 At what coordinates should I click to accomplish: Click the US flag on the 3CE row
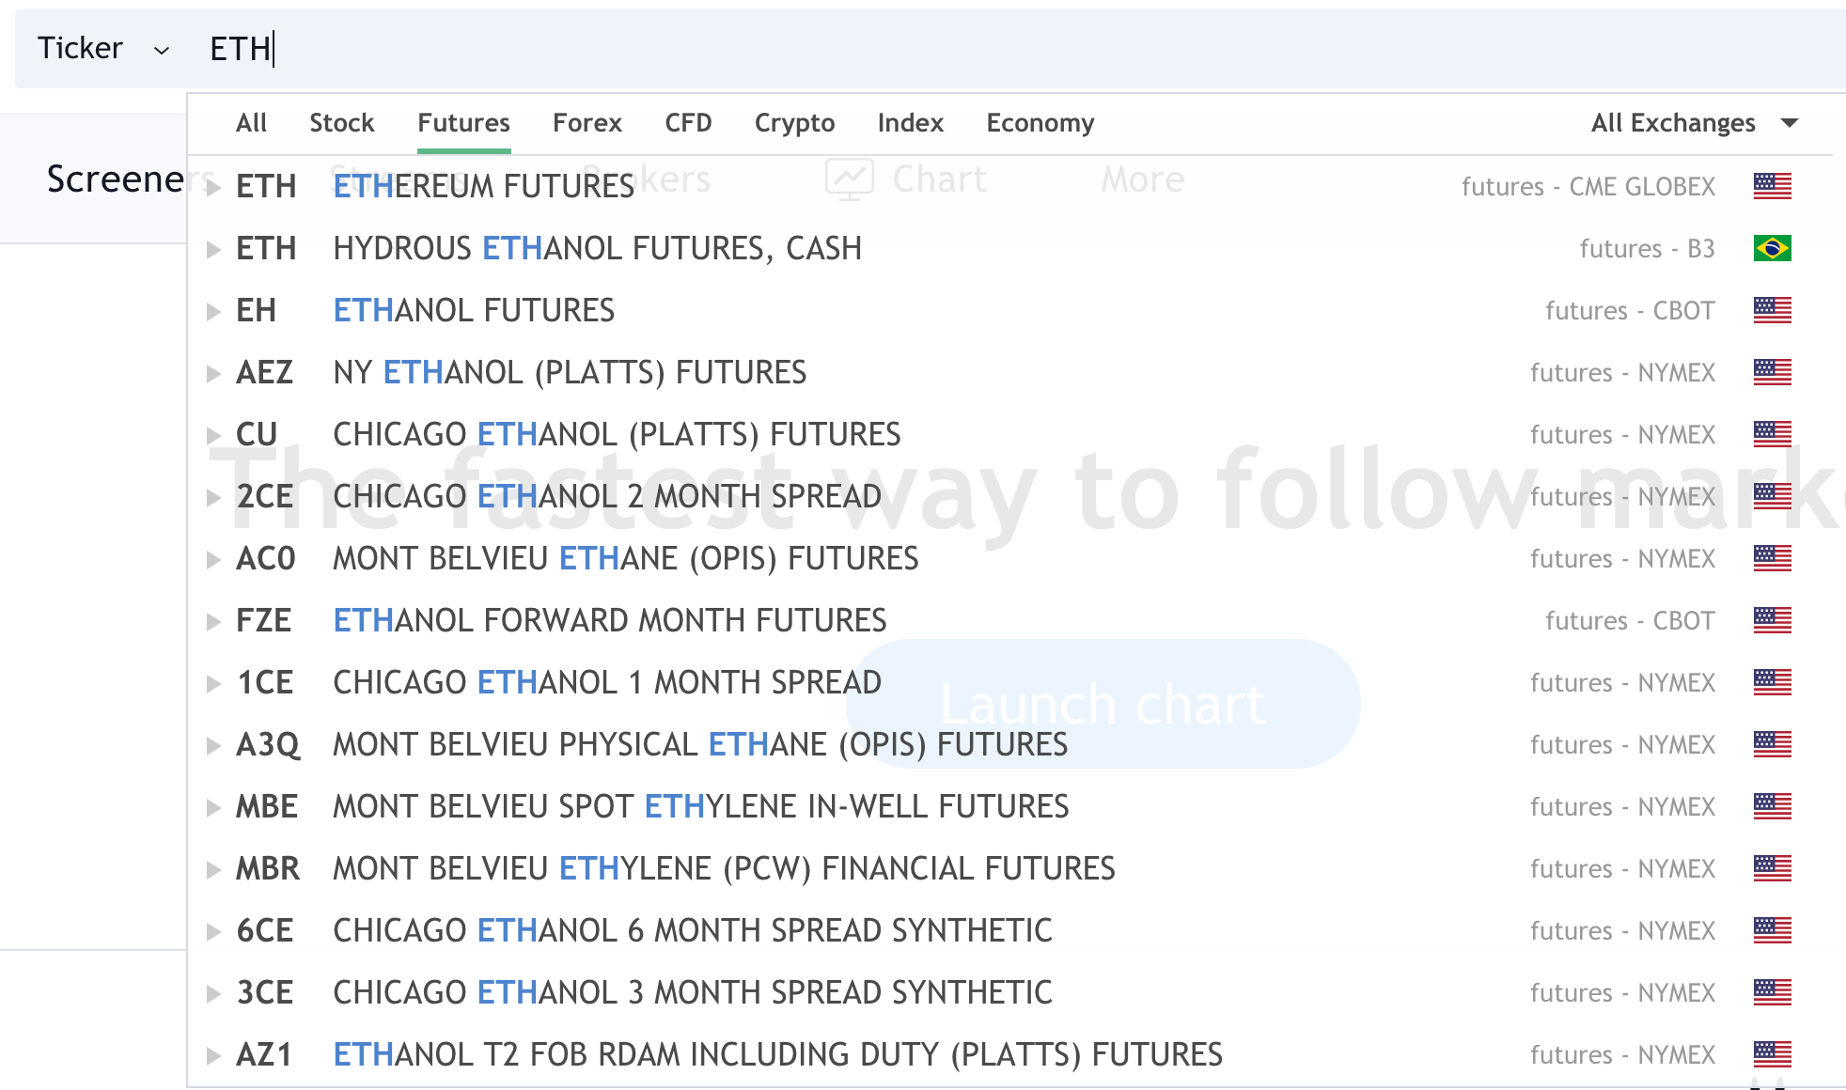(1772, 992)
